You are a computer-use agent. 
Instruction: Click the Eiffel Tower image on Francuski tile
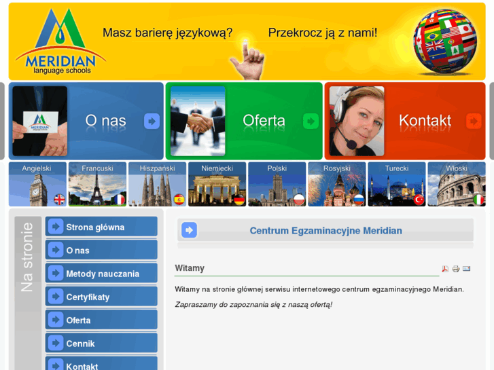96,189
